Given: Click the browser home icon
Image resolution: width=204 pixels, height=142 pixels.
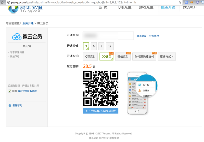Looking at the screenshot, I should (x=2, y=2).
